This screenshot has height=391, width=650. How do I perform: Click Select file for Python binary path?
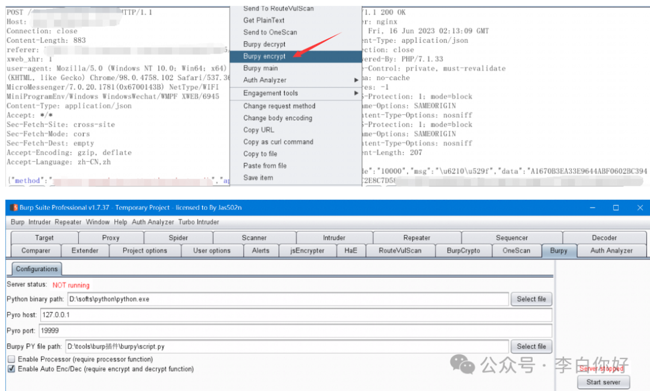point(531,299)
